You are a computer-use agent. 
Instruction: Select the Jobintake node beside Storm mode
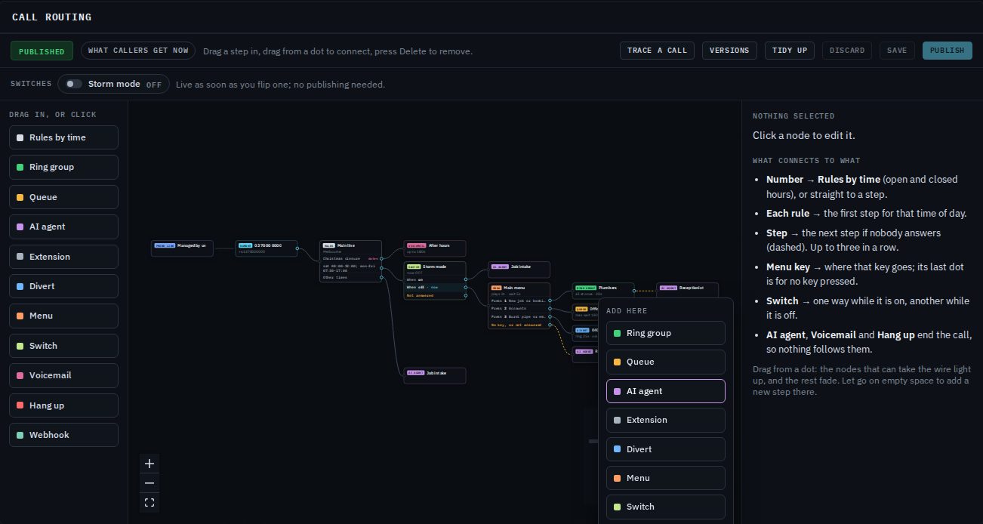(x=519, y=270)
